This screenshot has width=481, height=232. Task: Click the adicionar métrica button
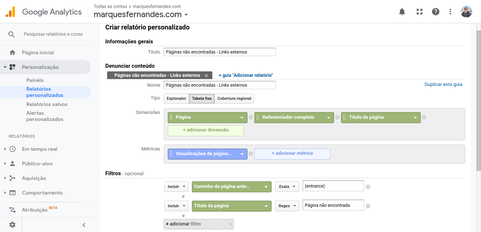[x=292, y=154]
